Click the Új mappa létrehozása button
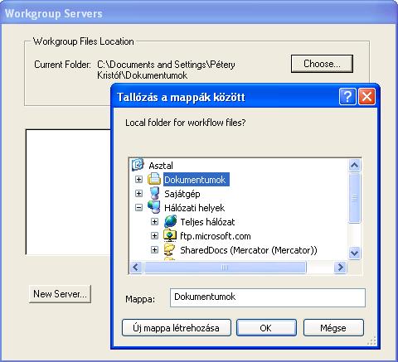The height and width of the screenshot is (362, 398). click(x=177, y=328)
